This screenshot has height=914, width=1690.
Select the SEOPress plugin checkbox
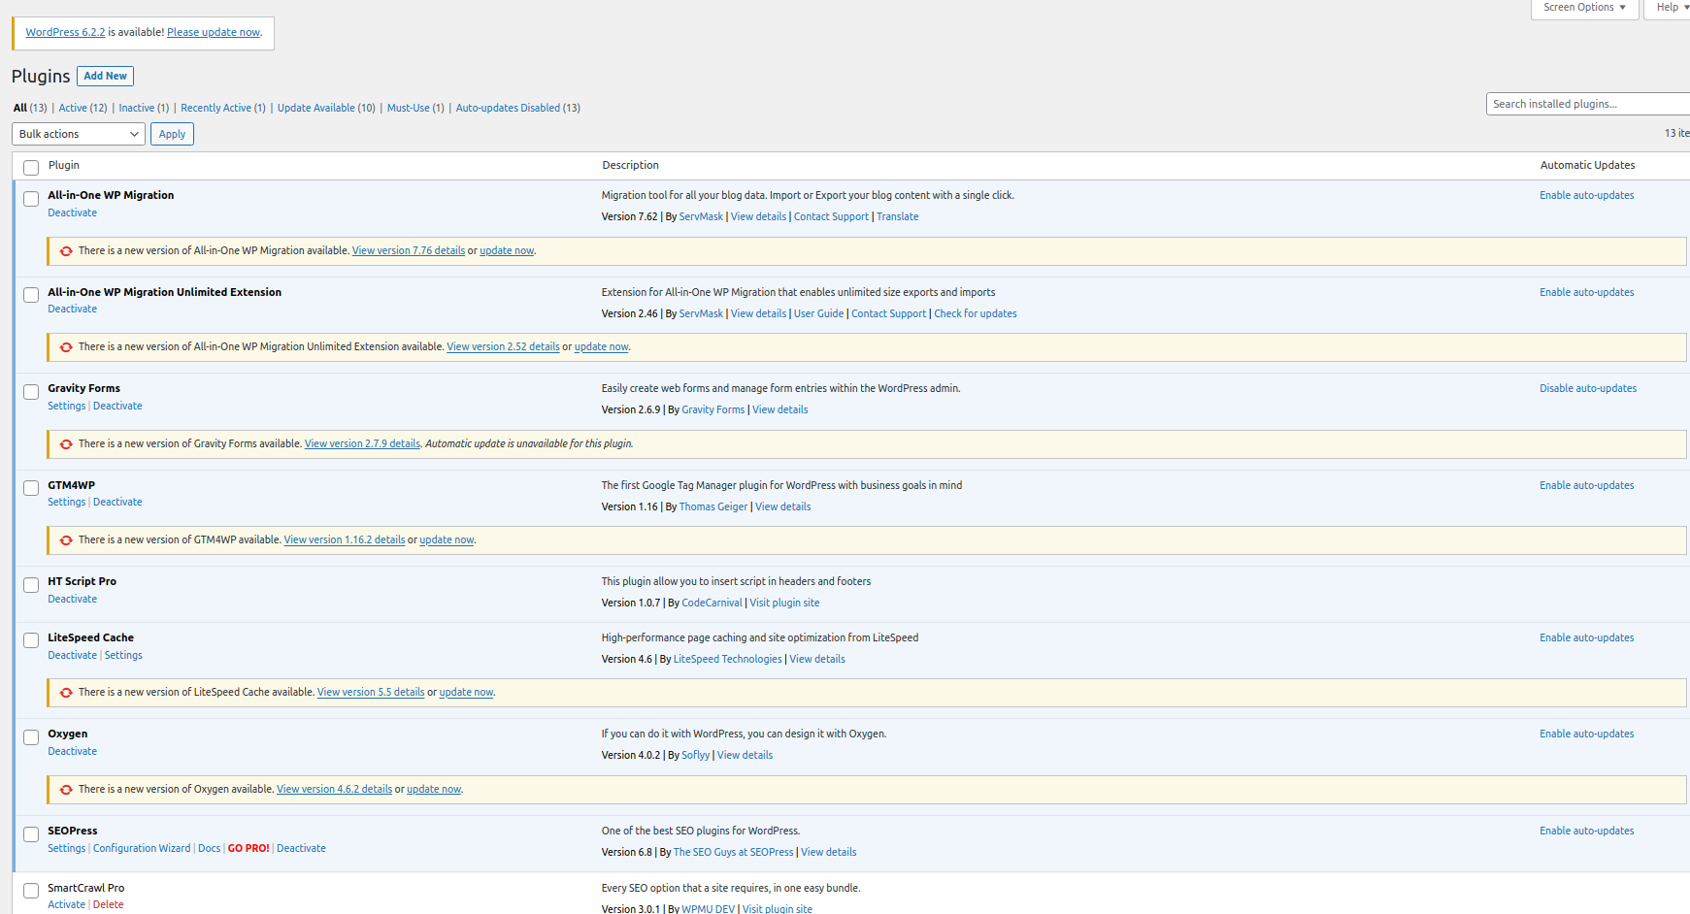click(31, 834)
